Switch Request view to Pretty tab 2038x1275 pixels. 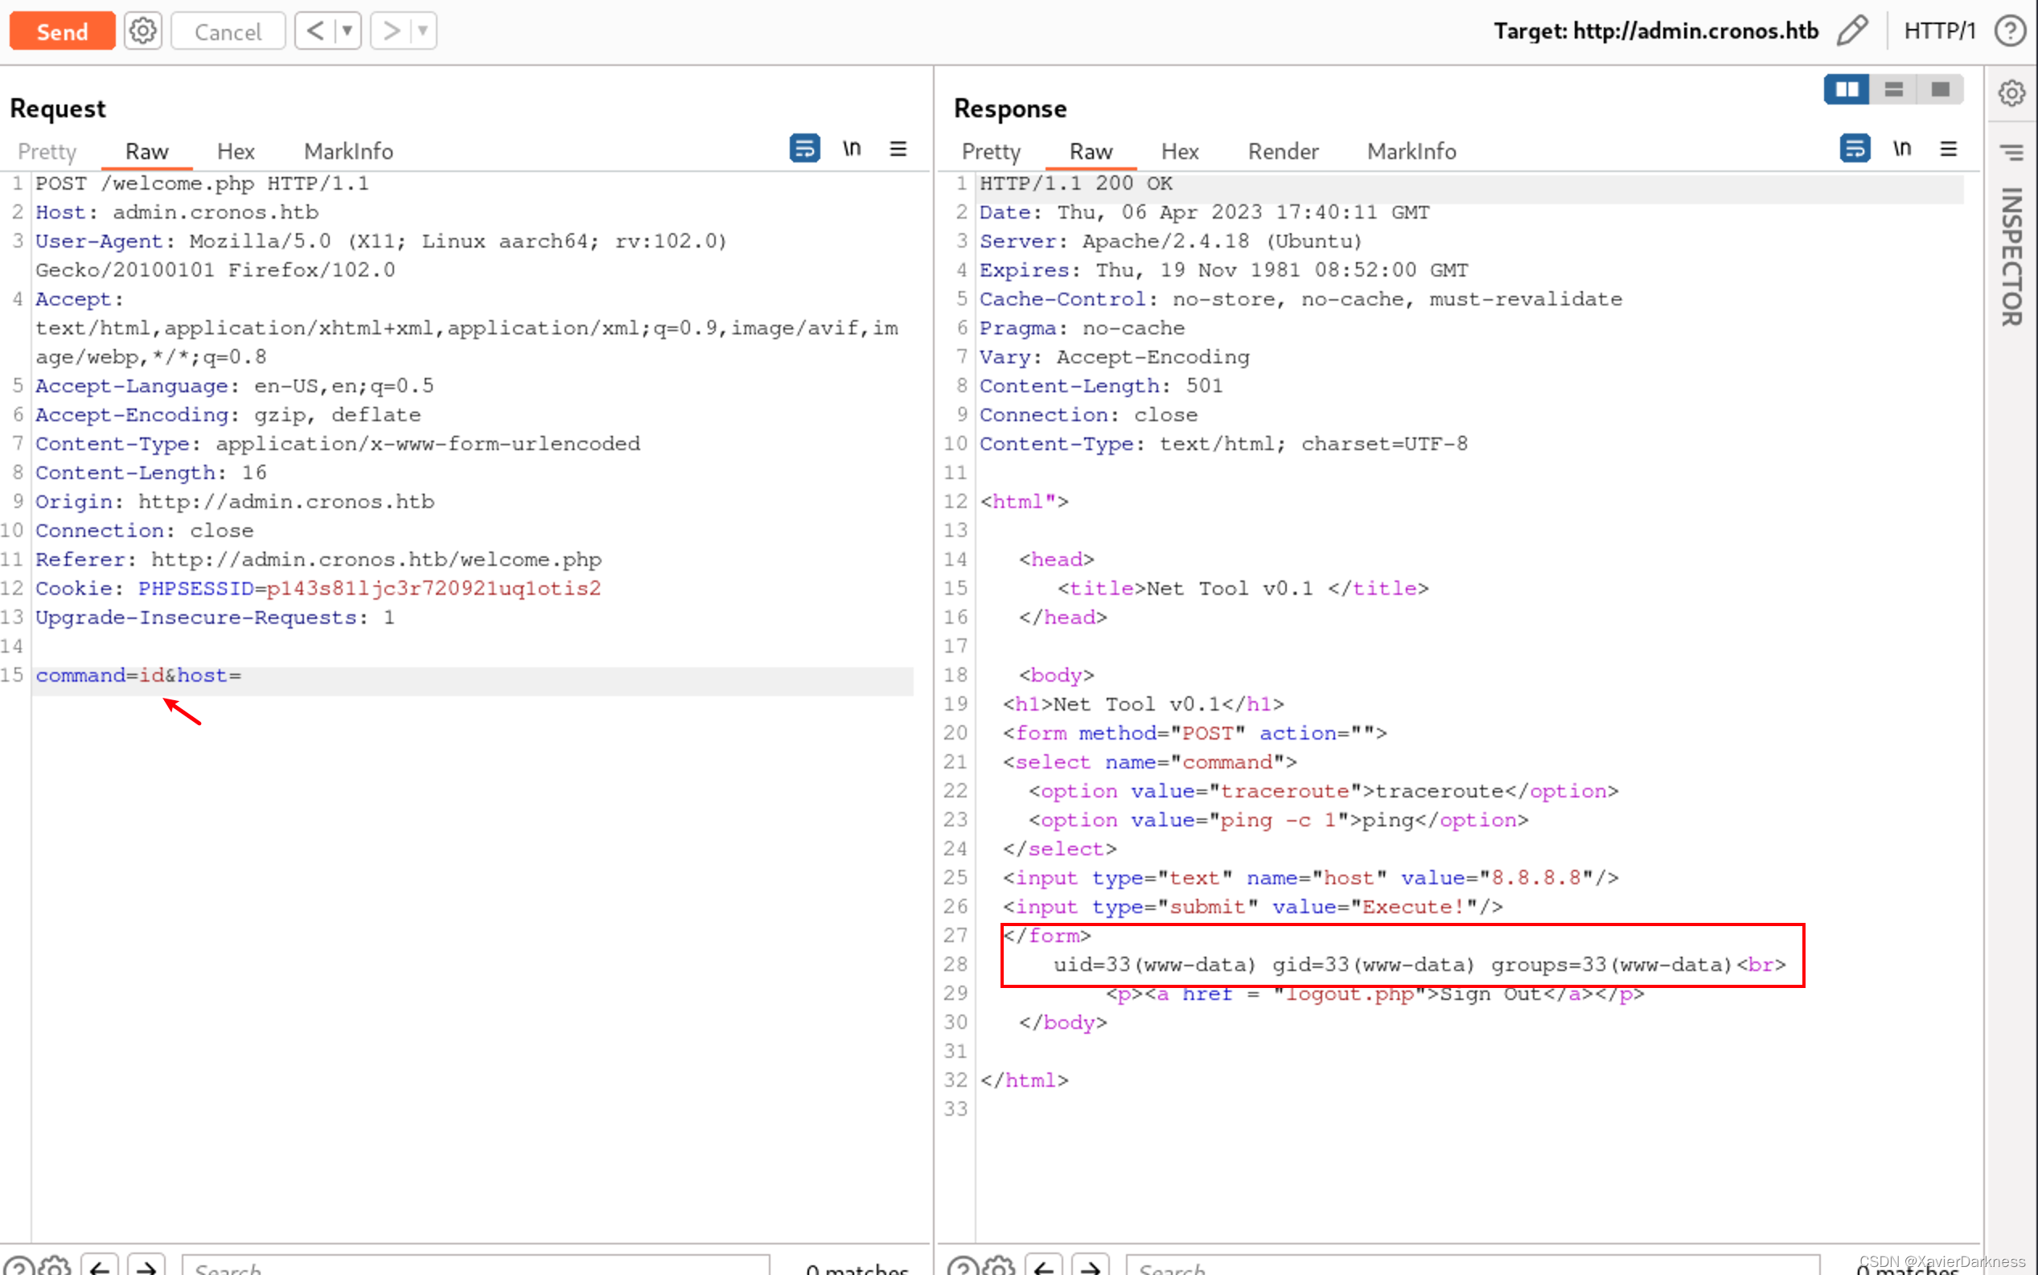tap(47, 151)
